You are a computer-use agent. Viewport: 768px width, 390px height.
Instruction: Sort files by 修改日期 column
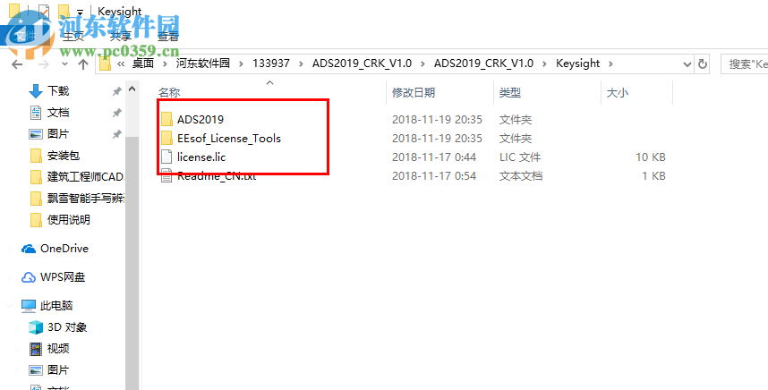(414, 92)
